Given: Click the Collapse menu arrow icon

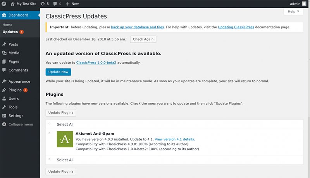Looking at the screenshot, I should point(4,124).
